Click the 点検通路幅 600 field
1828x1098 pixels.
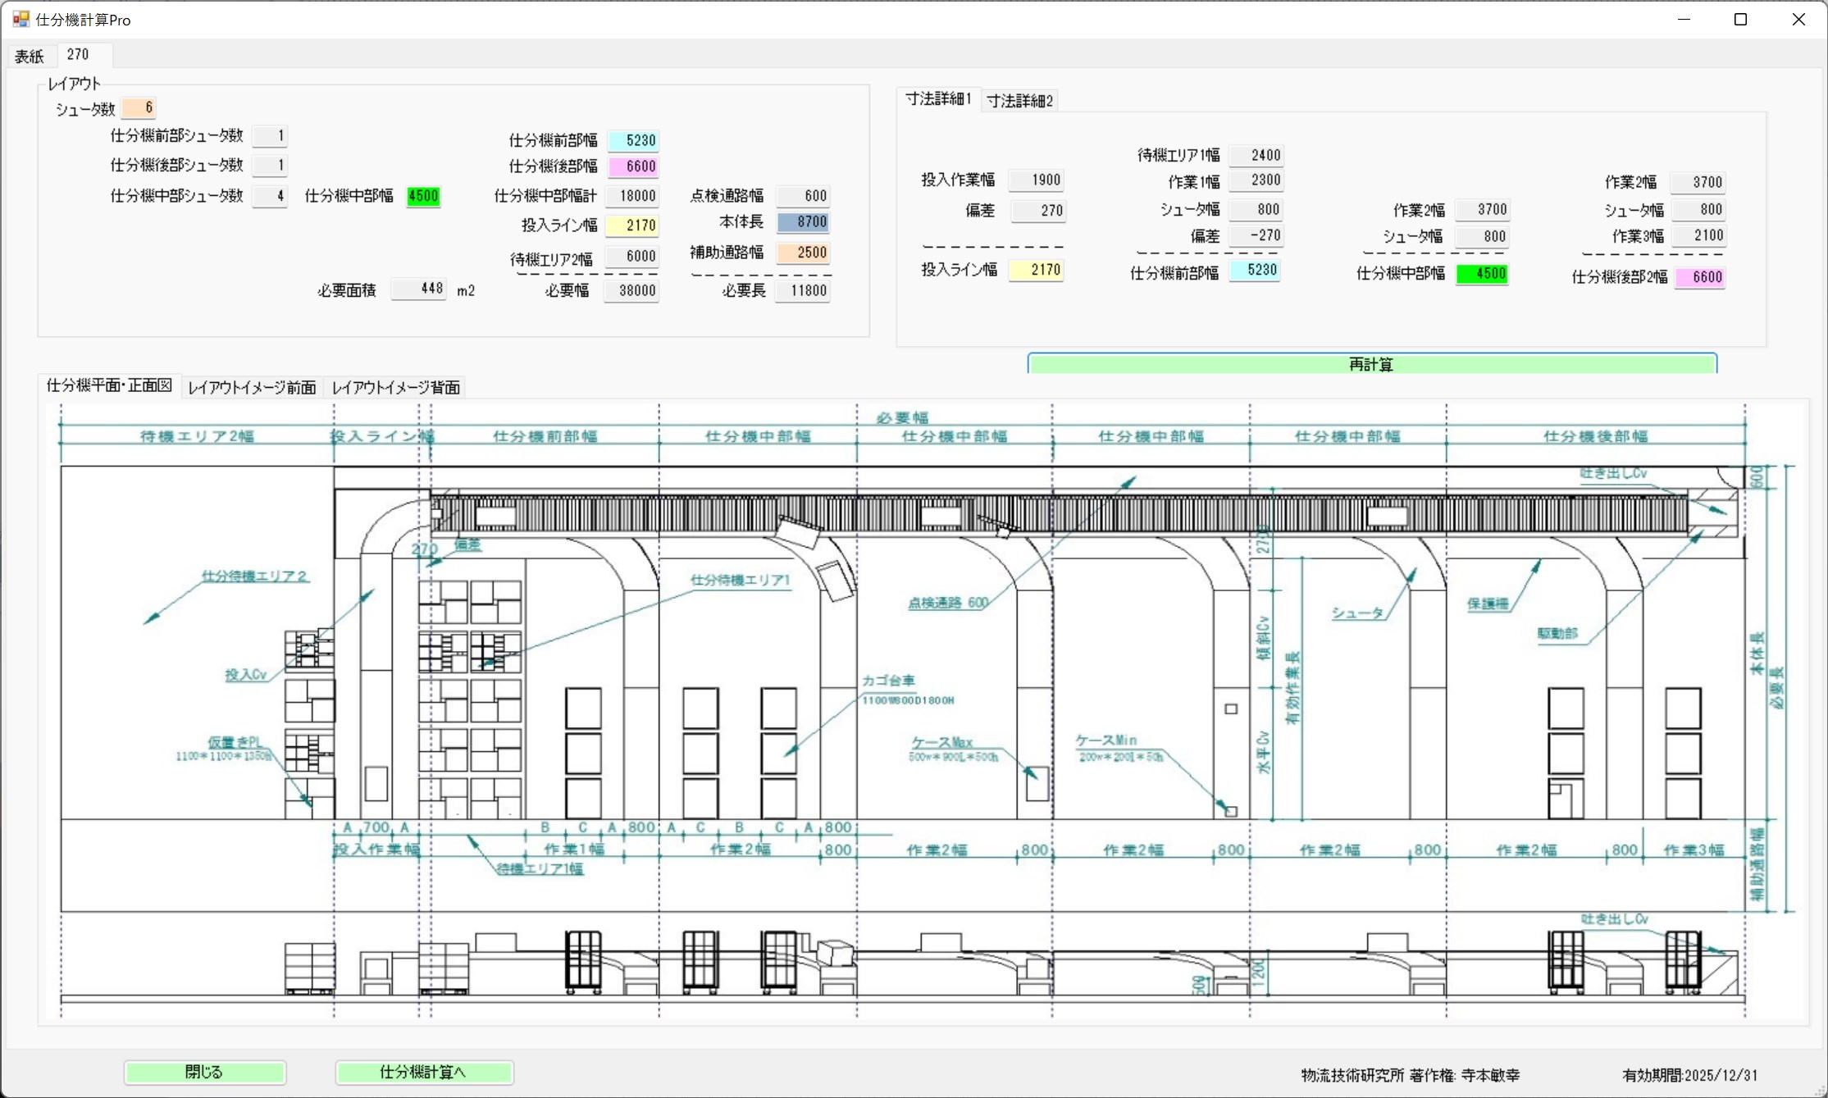pyautogui.click(x=803, y=196)
